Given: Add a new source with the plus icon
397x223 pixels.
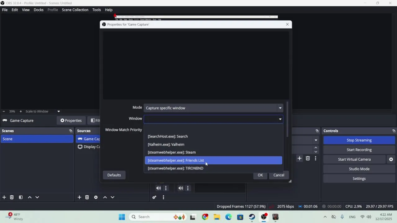Looking at the screenshot, I should coord(79,197).
